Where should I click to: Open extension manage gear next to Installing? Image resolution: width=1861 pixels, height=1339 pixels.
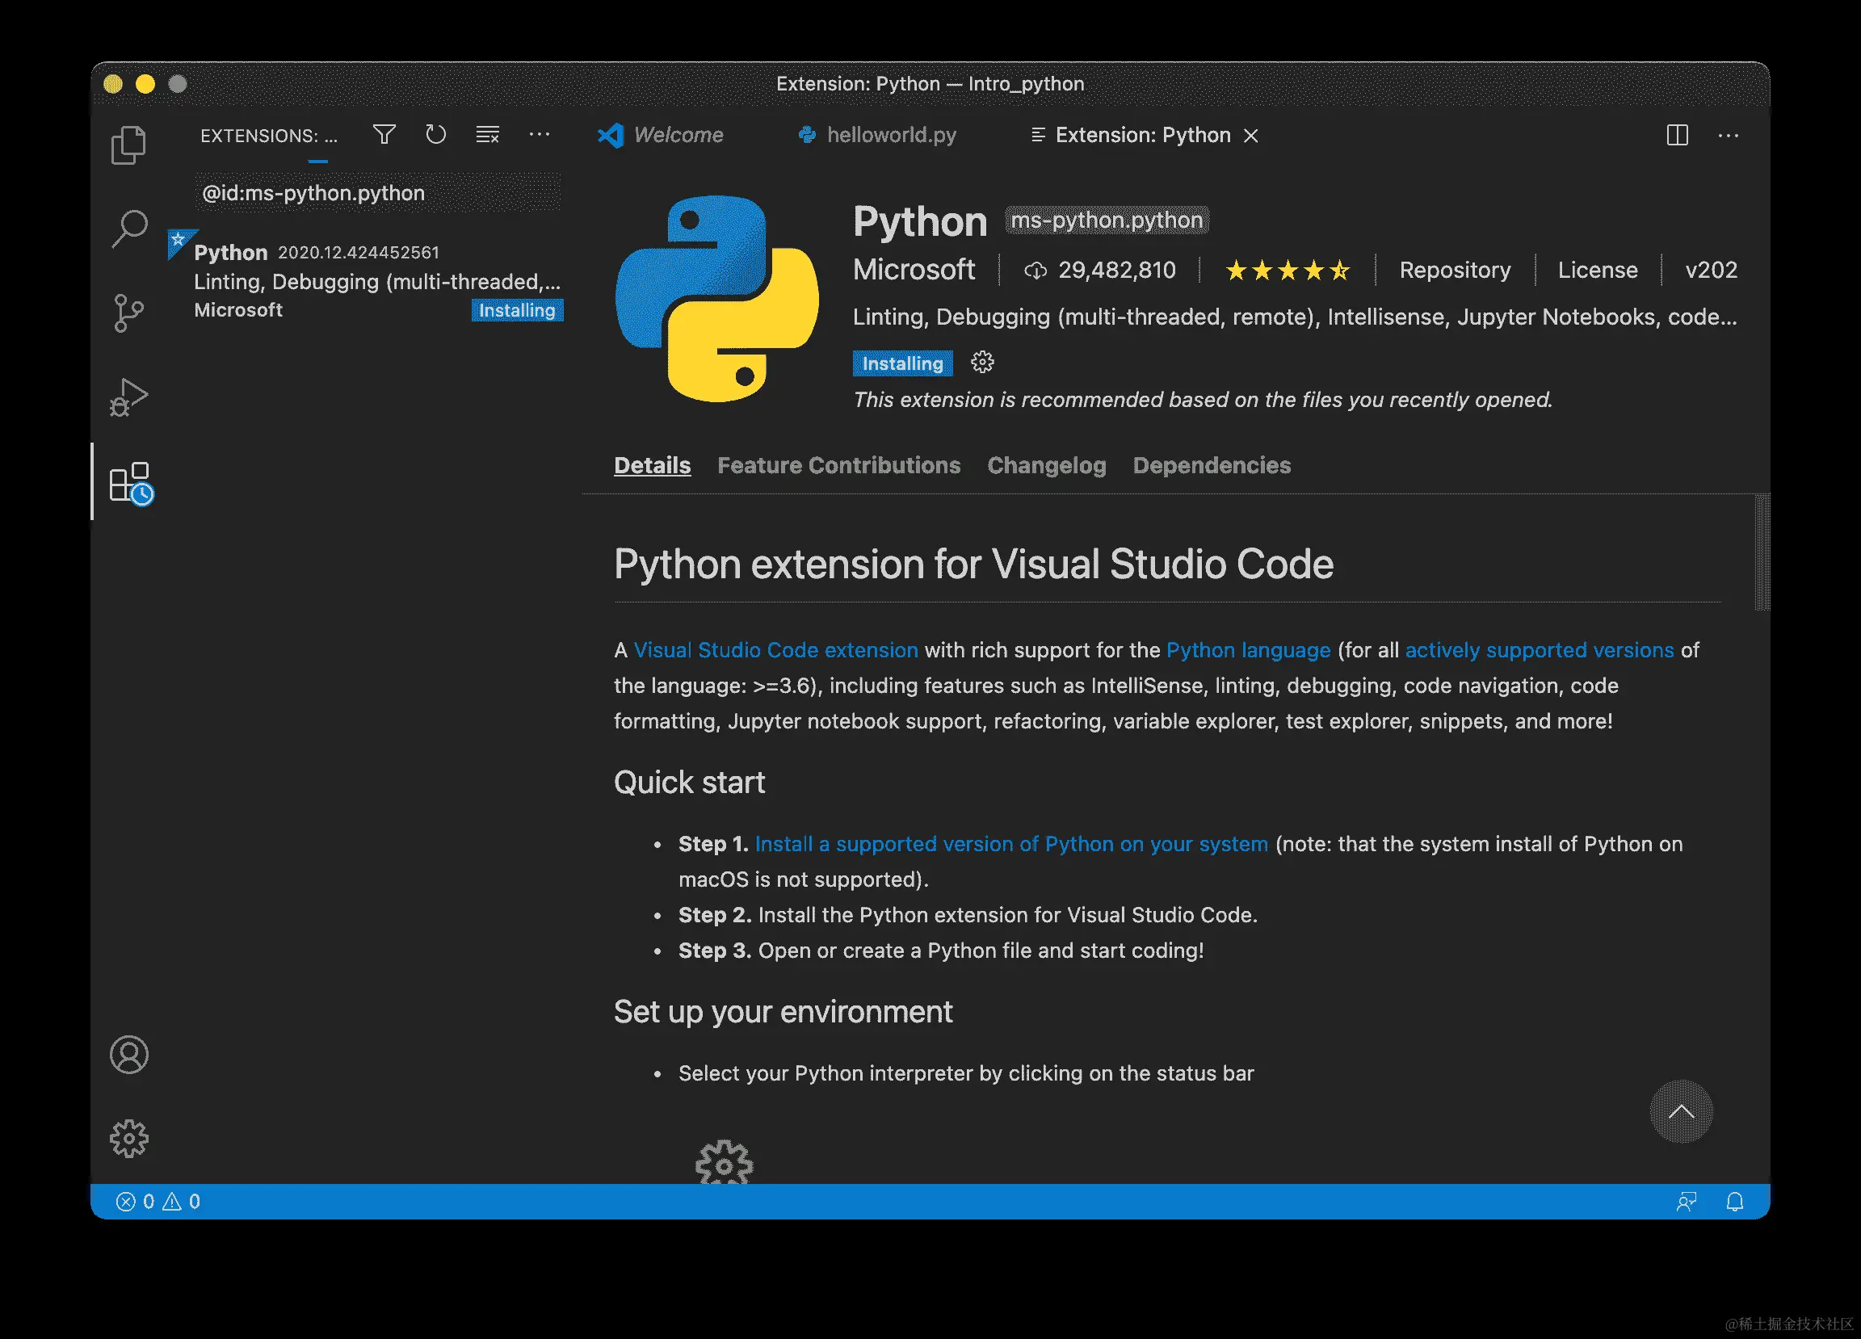coord(982,362)
